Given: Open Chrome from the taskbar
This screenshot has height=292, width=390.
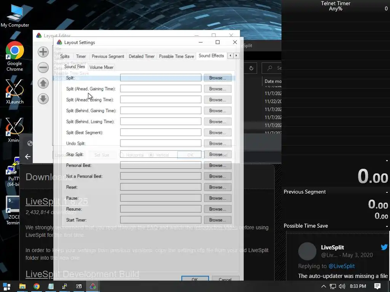Looking at the screenshot, I should pos(37,287).
